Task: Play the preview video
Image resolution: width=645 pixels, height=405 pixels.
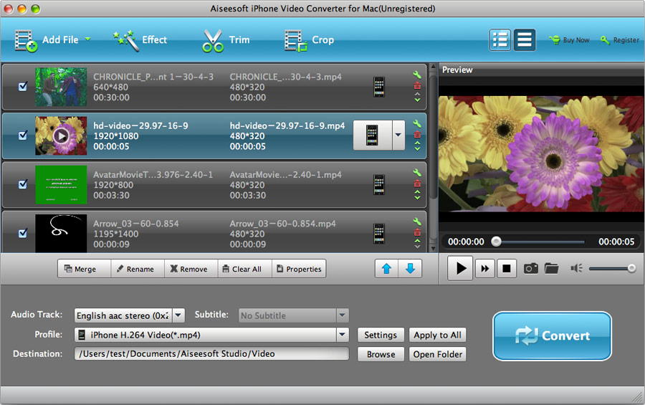Action: (460, 268)
